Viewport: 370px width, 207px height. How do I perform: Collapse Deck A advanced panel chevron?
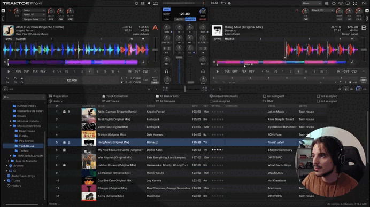click(155, 71)
